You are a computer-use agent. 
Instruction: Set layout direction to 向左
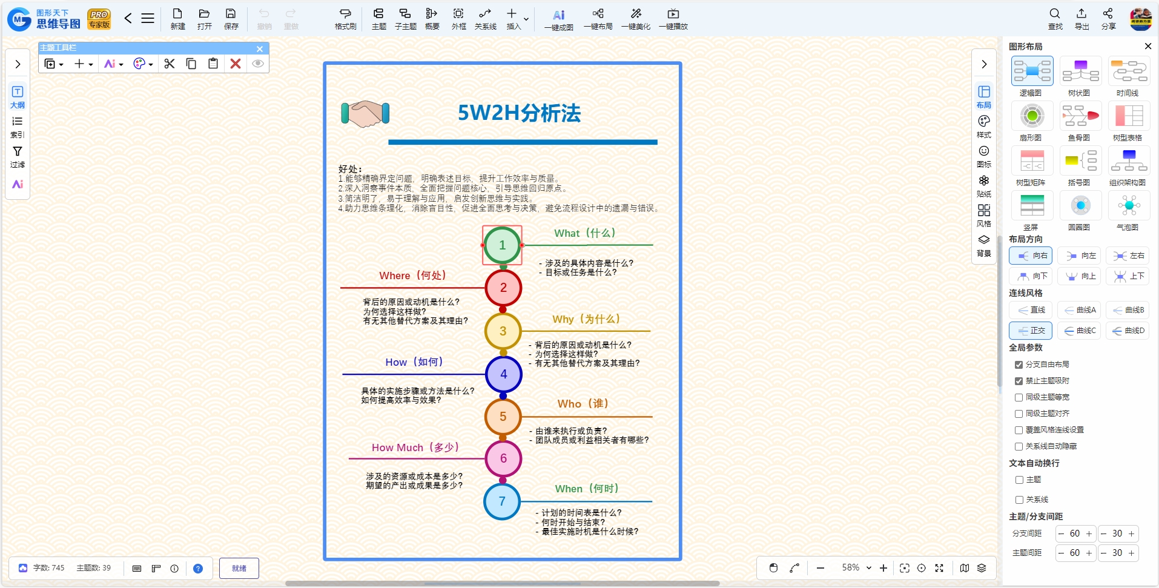(x=1079, y=256)
